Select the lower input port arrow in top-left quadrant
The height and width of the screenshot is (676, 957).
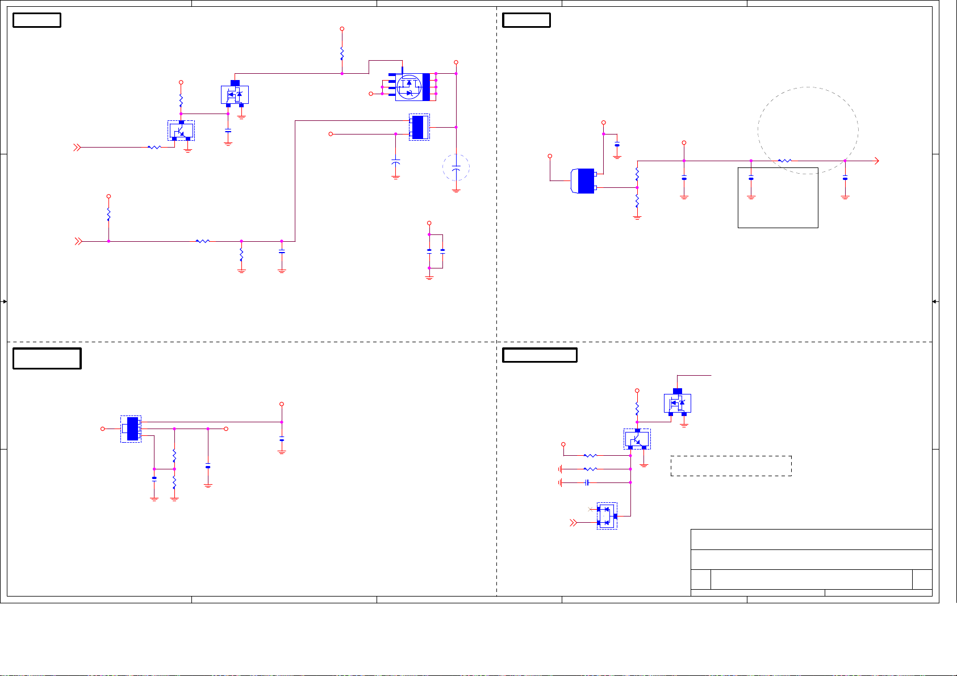click(x=78, y=241)
